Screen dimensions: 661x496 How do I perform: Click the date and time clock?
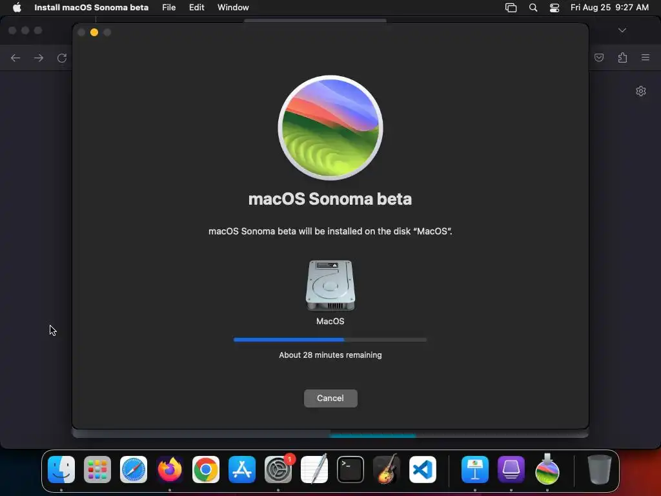[609, 7]
